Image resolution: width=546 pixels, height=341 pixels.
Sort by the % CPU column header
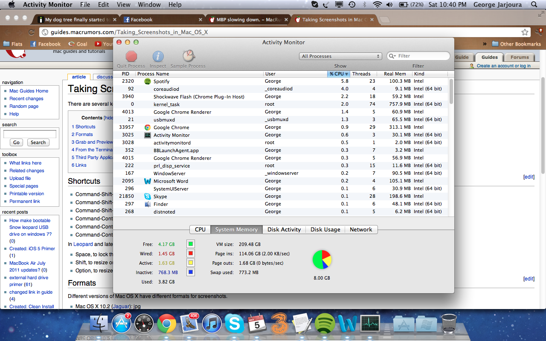pos(339,74)
